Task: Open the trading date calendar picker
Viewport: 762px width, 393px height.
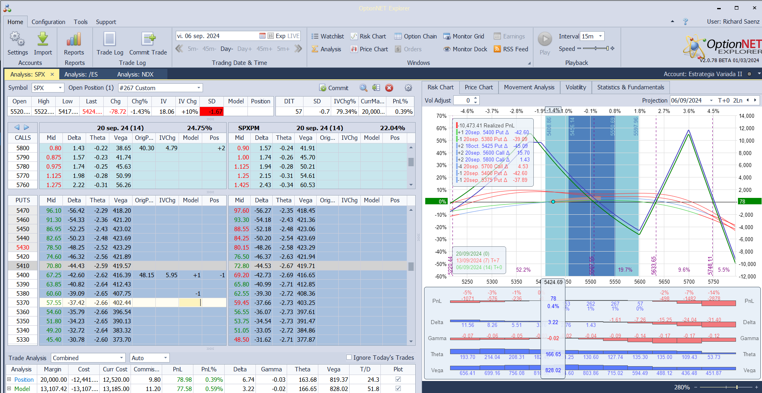Action: tap(262, 36)
